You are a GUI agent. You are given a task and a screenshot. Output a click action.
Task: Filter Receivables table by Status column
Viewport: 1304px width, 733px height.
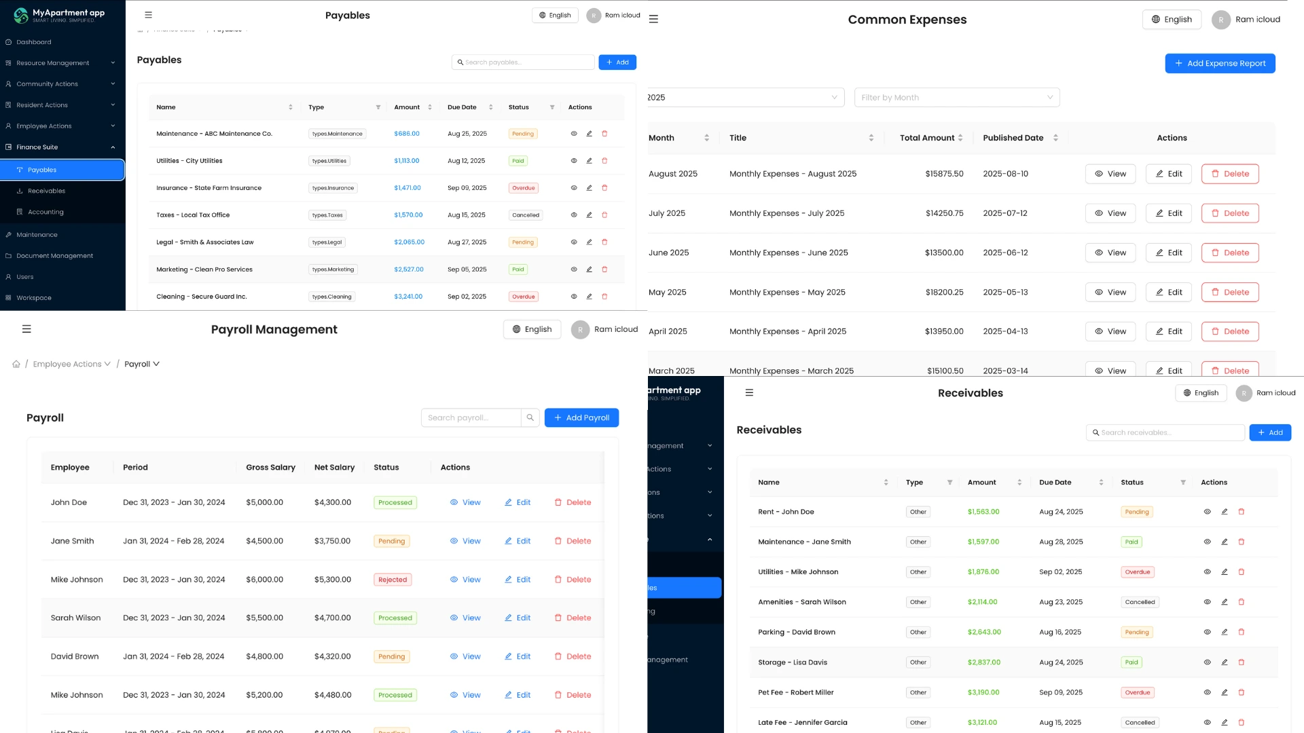click(1183, 483)
